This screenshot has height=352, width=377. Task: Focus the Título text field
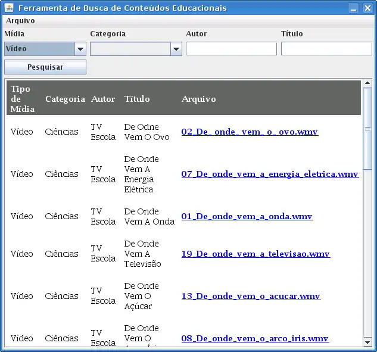tap(326, 49)
